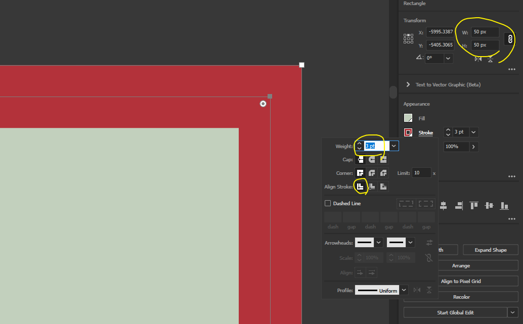Viewport: 523px width, 324px height.
Task: Click the Fill color swatch in Appearance
Action: (x=408, y=118)
